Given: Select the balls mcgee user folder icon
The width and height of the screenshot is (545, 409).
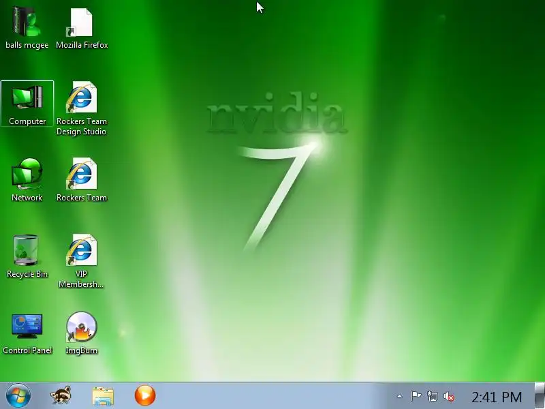Looking at the screenshot, I should coord(27,29).
